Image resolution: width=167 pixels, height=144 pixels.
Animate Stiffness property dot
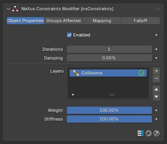[156, 119]
